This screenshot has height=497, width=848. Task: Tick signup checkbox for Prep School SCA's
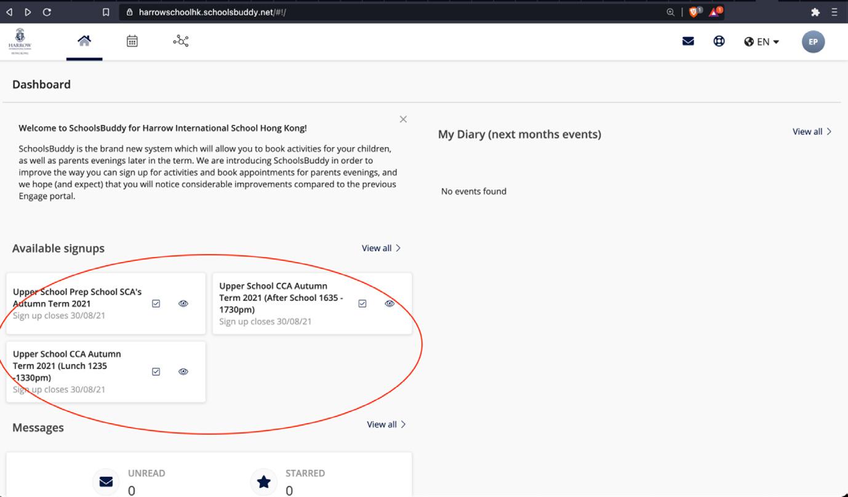156,304
